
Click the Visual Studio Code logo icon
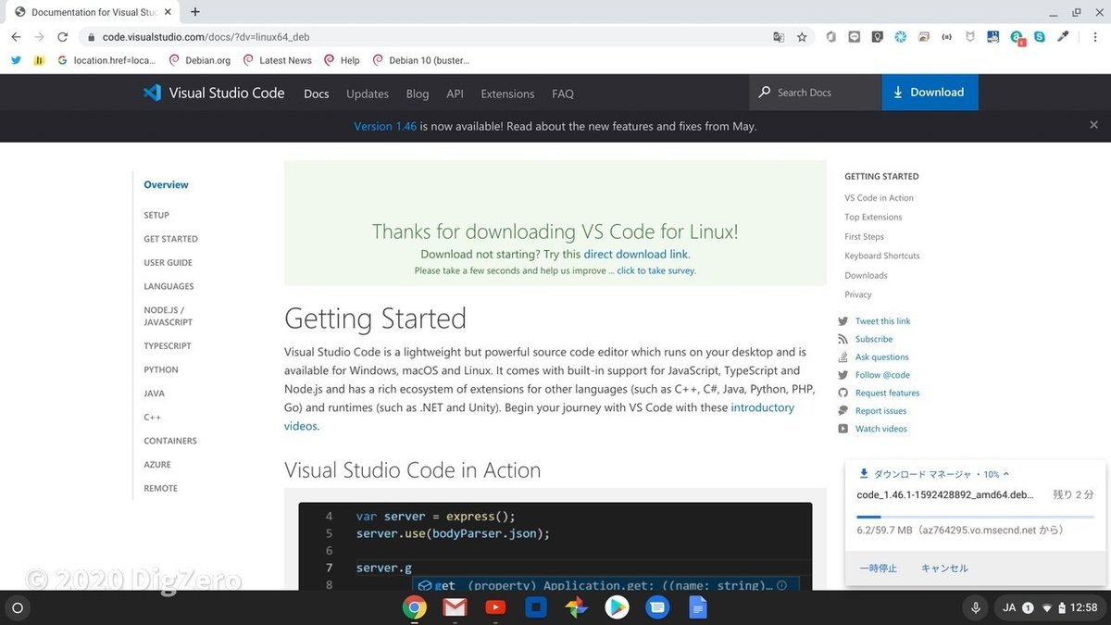153,93
